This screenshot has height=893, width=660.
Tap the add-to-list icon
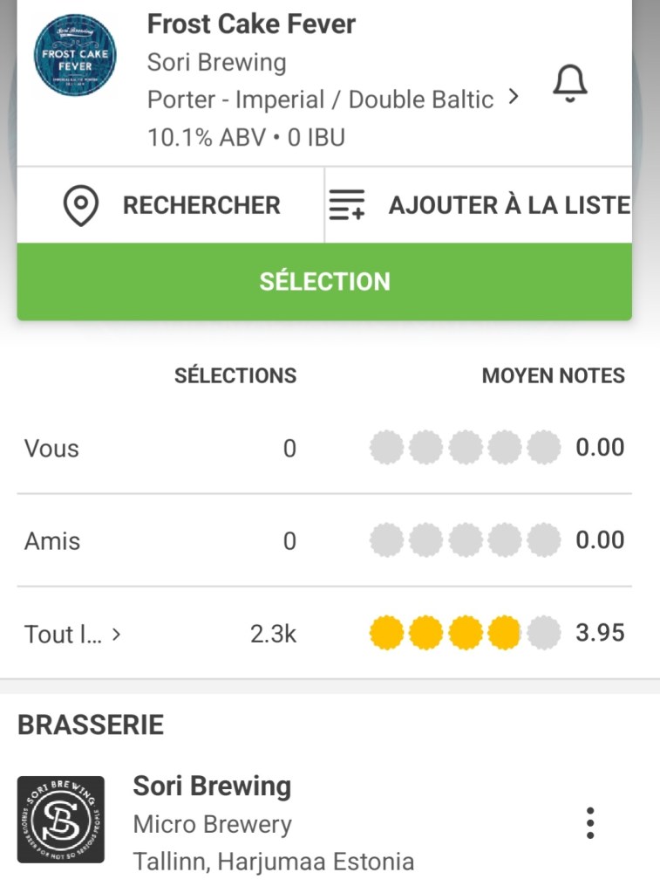coord(346,206)
